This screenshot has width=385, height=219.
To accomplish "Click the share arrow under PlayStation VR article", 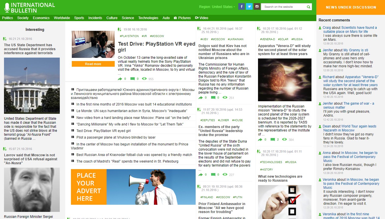I will click(120, 79).
